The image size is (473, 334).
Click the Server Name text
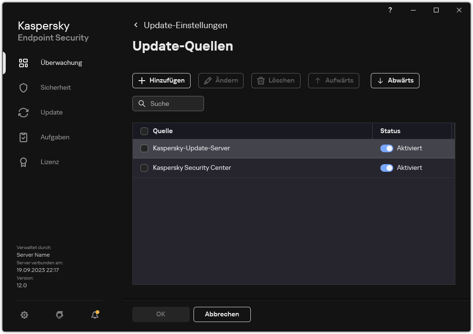(x=33, y=255)
